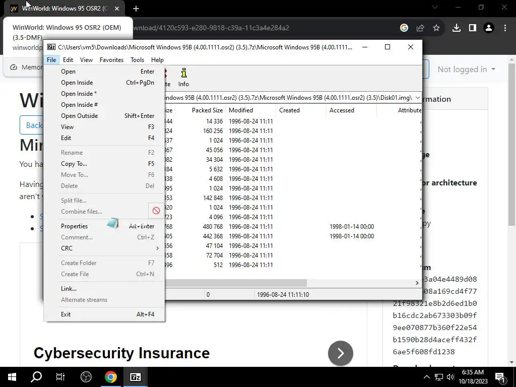The image size is (516, 387).
Task: Open OBS Studio from the taskbar
Action: pyautogui.click(x=86, y=377)
